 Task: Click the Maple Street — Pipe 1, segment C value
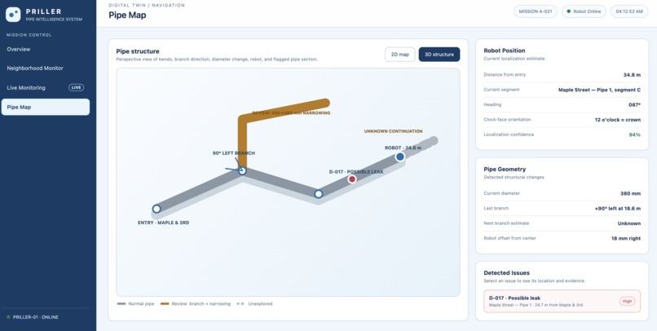[600, 90]
